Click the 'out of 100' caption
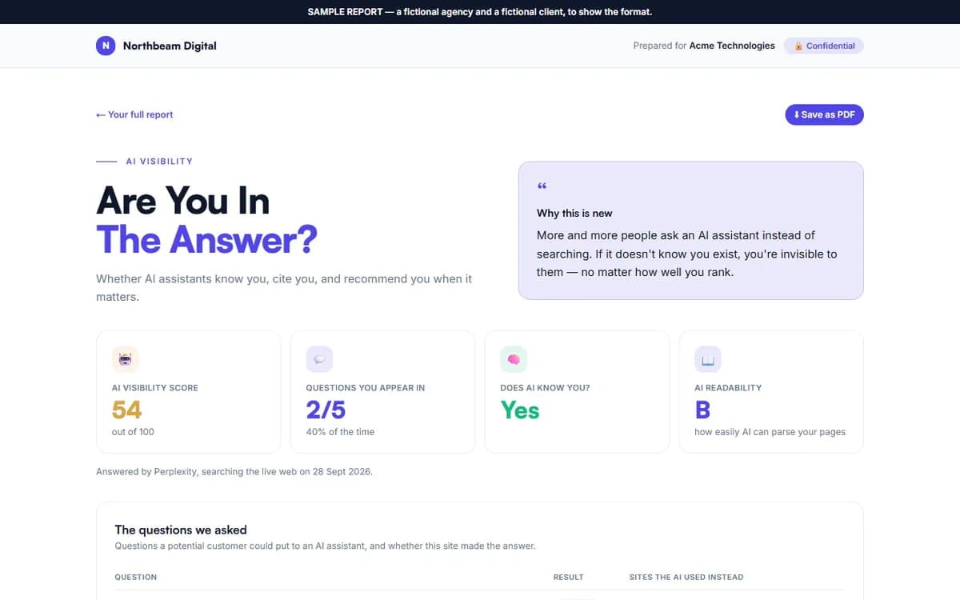960x600 pixels. pyautogui.click(x=133, y=432)
